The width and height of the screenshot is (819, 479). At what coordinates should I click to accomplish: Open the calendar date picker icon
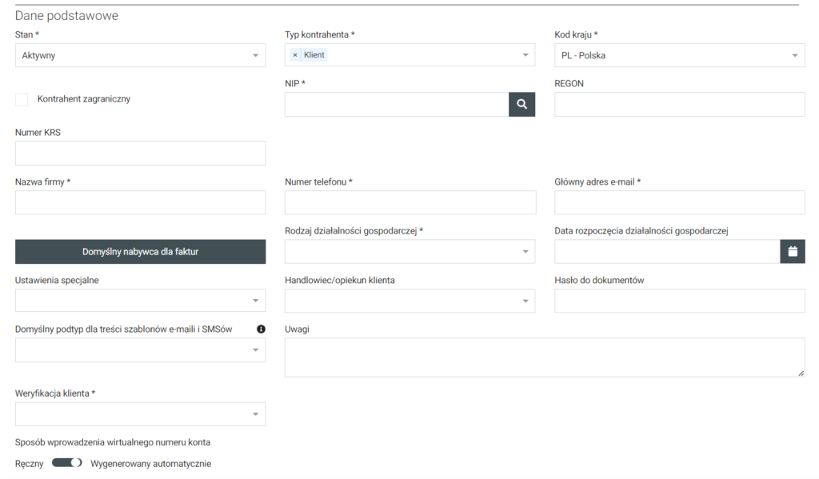click(792, 252)
